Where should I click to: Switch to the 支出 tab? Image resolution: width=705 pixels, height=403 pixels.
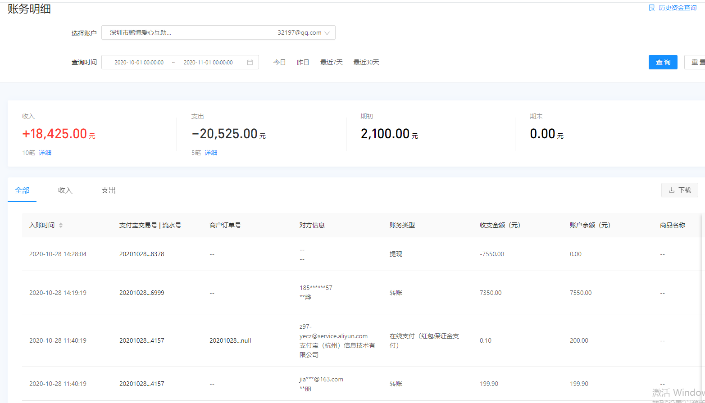click(109, 190)
